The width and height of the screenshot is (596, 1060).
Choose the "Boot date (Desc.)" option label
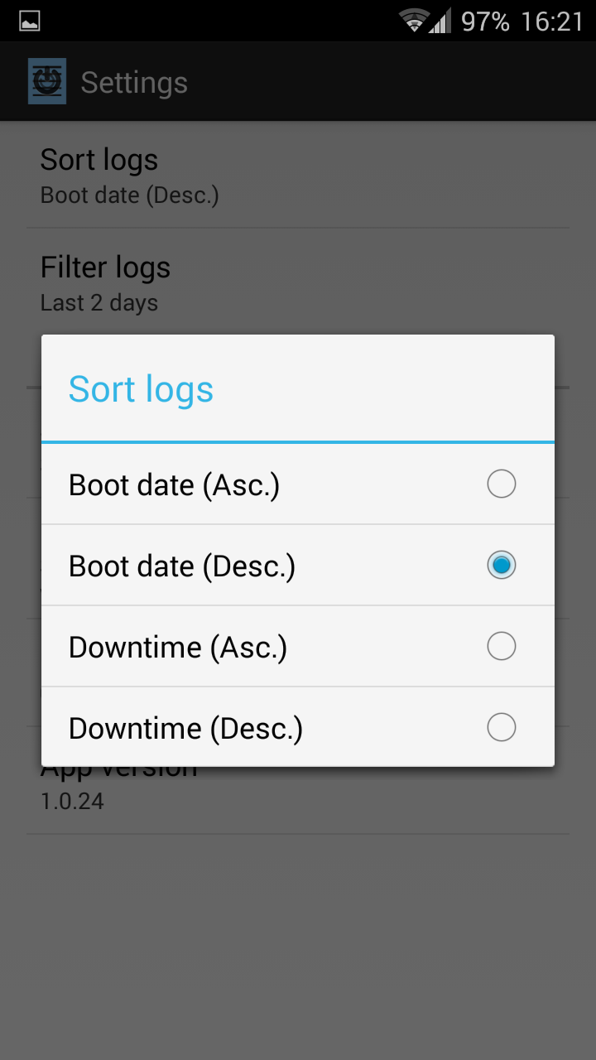click(181, 566)
